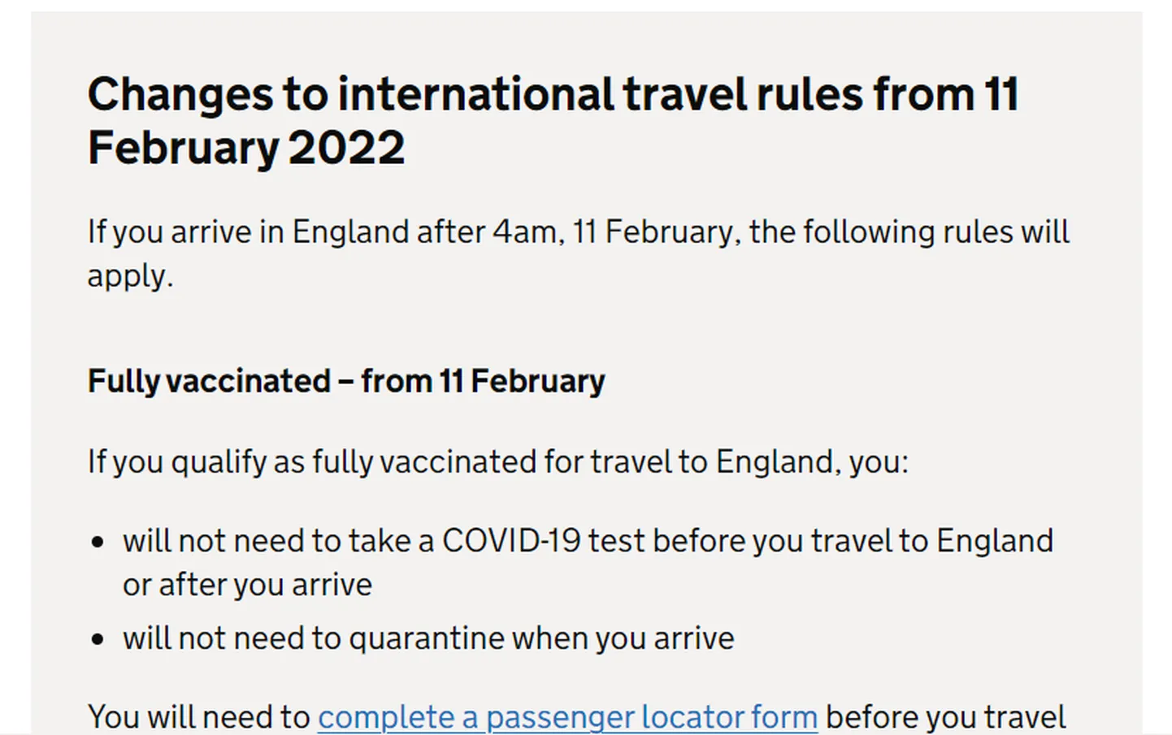Click the 'Fully vaccinated – from 11 February' subheading
Screen dimensions: 1172x735
pyautogui.click(x=346, y=381)
